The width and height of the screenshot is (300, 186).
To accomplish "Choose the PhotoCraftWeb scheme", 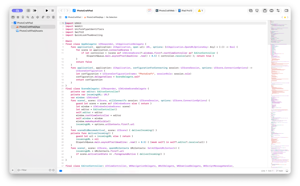I will (165, 11).
